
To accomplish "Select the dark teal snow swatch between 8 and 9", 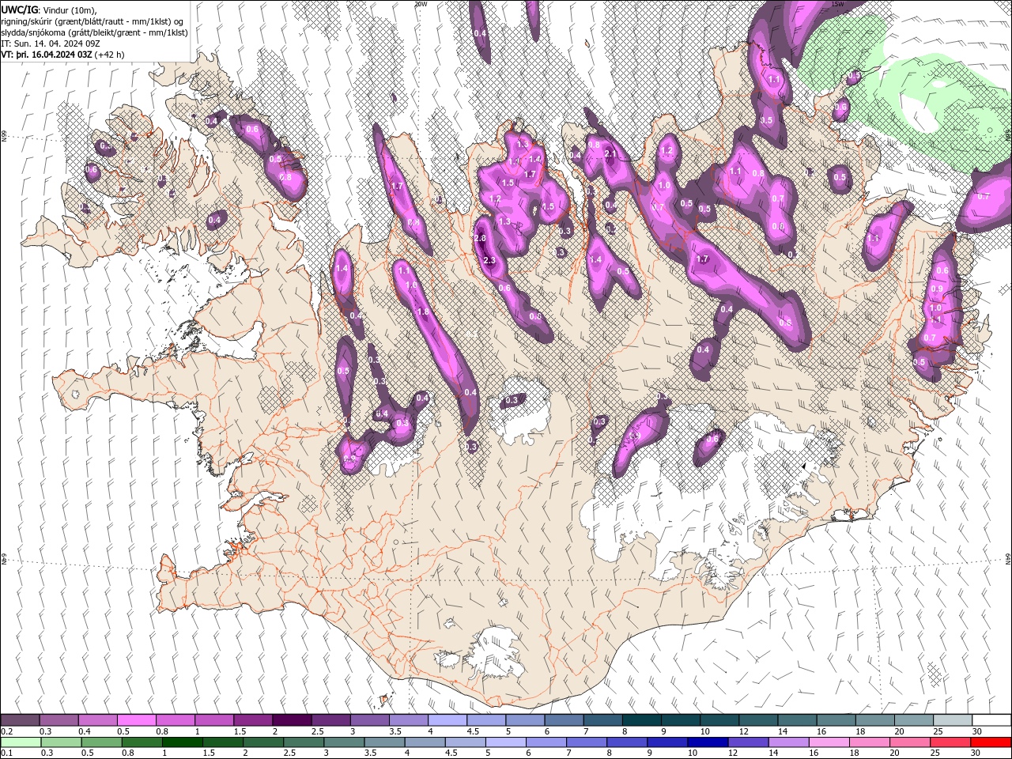I will (640, 720).
